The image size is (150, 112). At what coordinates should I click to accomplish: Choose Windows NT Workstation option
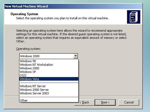(49, 65)
